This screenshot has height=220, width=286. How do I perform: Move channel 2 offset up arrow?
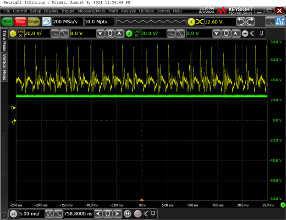point(235,33)
